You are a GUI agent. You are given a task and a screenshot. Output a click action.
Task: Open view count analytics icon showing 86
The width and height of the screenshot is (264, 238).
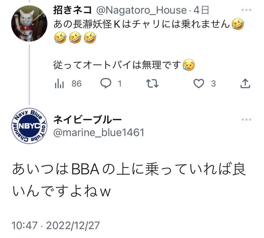pyautogui.click(x=59, y=84)
